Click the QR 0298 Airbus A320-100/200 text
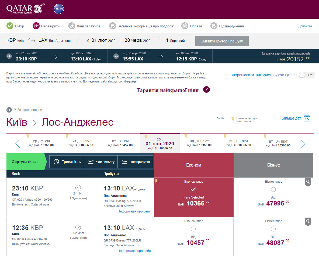This screenshot has height=256, width=319. (32, 200)
